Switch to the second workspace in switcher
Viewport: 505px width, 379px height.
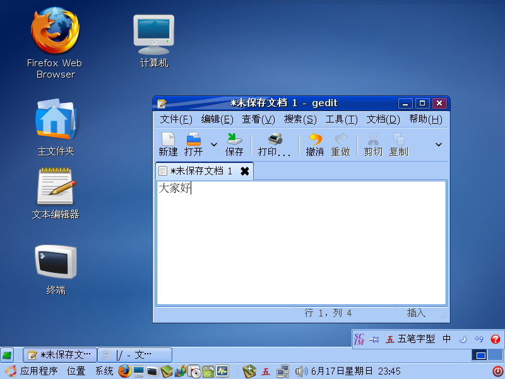pyautogui.click(x=496, y=355)
